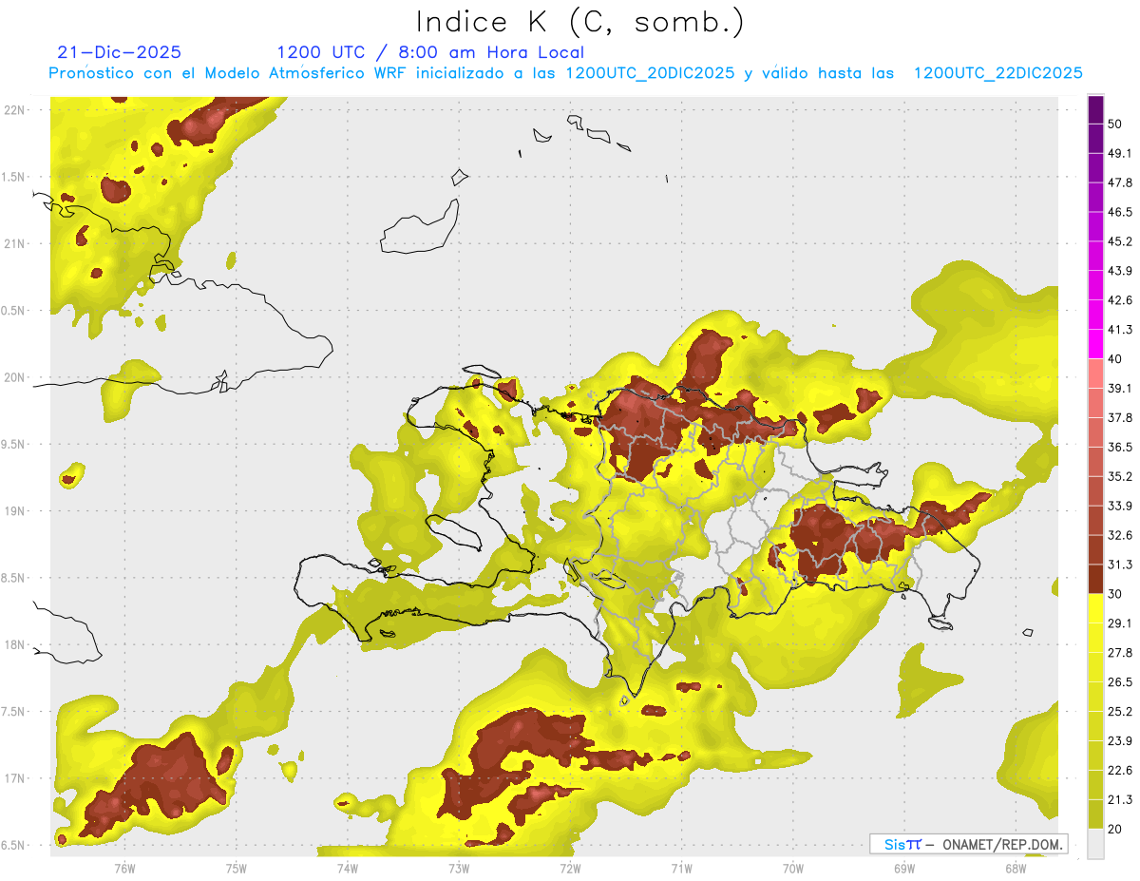Click the date label "21-Dic-2025"
This screenshot has width=1140, height=881.
click(119, 52)
